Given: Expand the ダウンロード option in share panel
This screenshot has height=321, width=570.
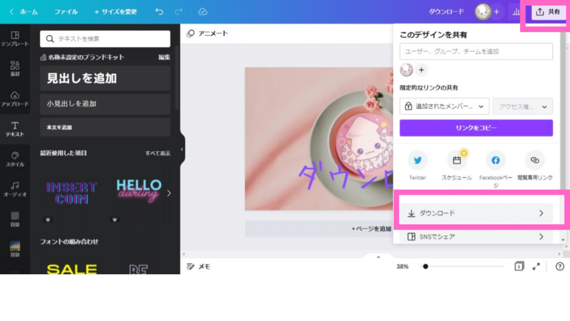Looking at the screenshot, I should (x=476, y=213).
